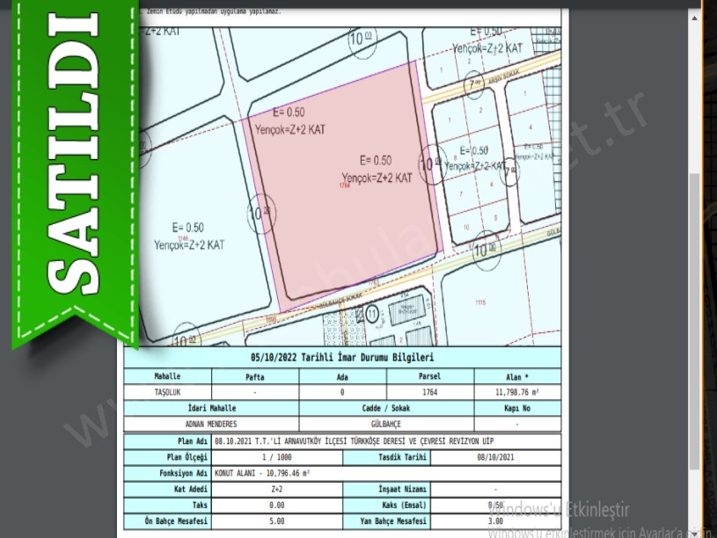Select the TAŞOLUK mahalle cell
717x538 pixels.
(x=167, y=392)
